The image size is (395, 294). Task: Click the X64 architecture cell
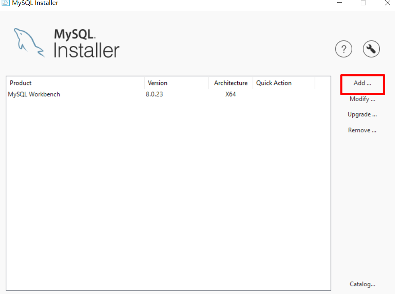pyautogui.click(x=230, y=94)
